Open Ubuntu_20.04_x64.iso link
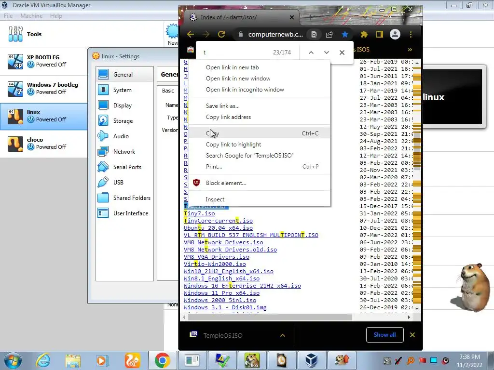 pos(218,228)
